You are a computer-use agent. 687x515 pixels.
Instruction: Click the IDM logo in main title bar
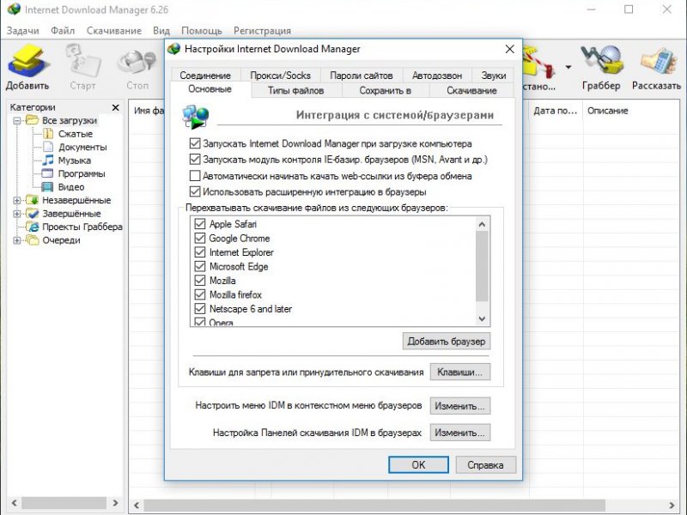tap(14, 9)
